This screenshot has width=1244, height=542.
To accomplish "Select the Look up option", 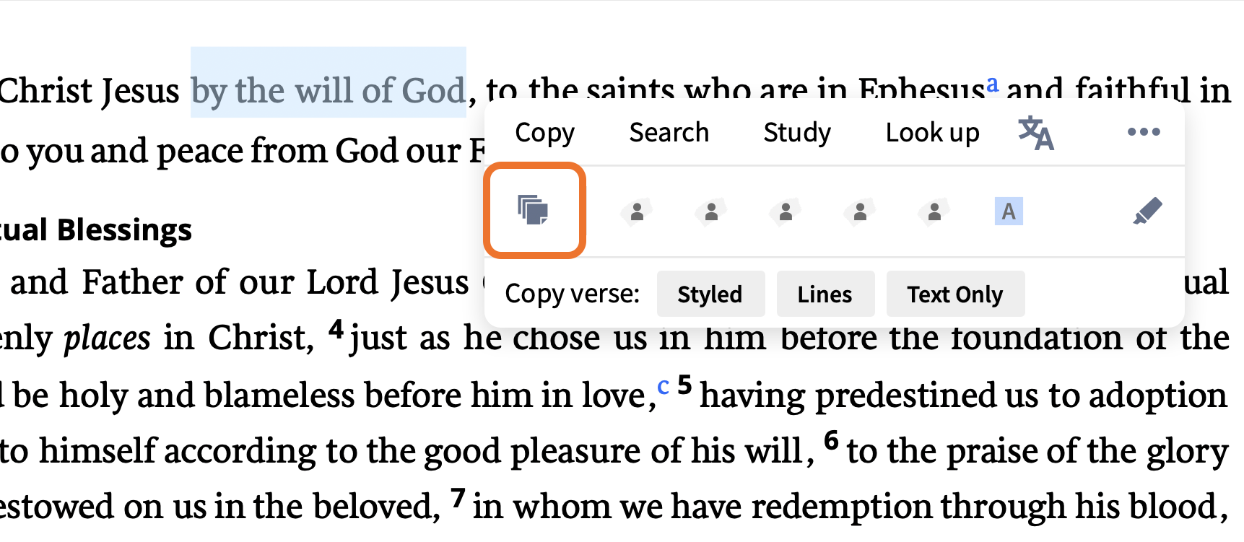I will (932, 133).
